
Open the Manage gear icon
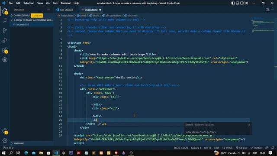pyautogui.click(x=5, y=140)
